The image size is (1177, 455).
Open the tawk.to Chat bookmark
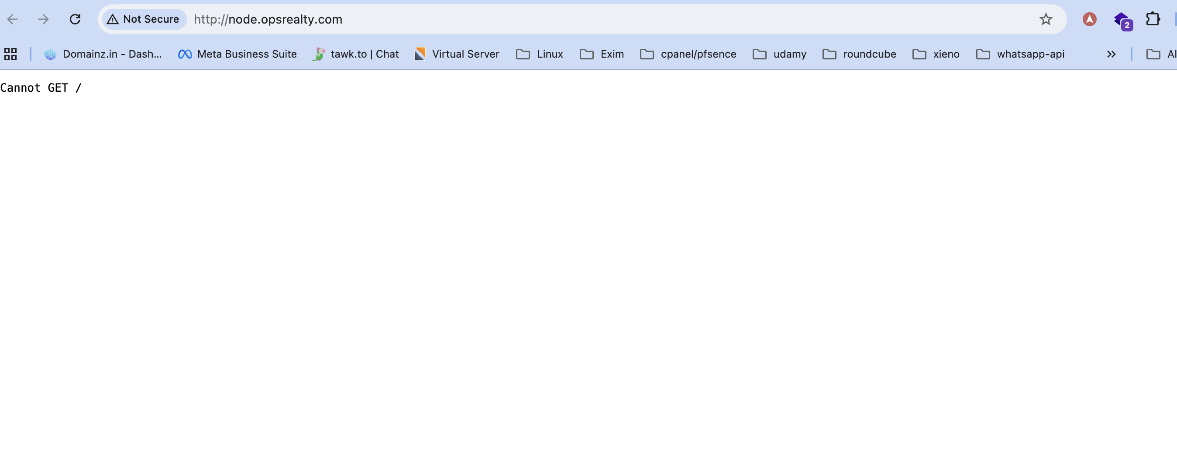355,54
